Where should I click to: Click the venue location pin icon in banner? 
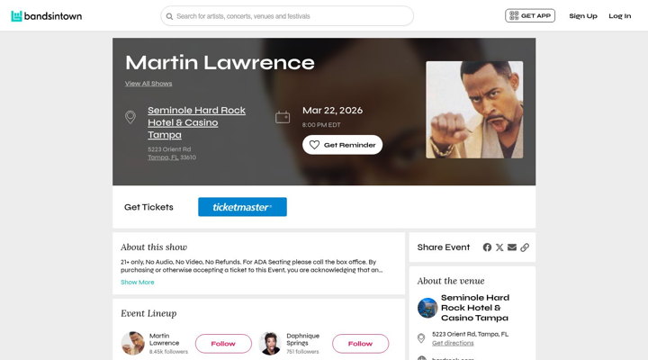(130, 117)
